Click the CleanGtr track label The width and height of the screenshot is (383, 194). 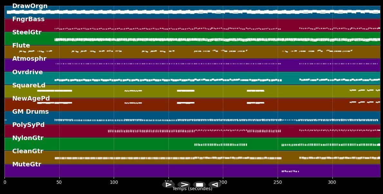point(28,151)
